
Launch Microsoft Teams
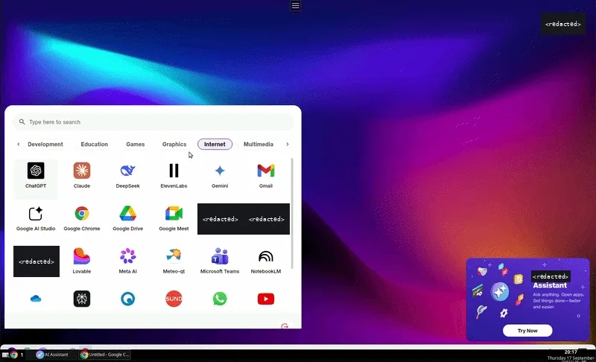pyautogui.click(x=220, y=261)
